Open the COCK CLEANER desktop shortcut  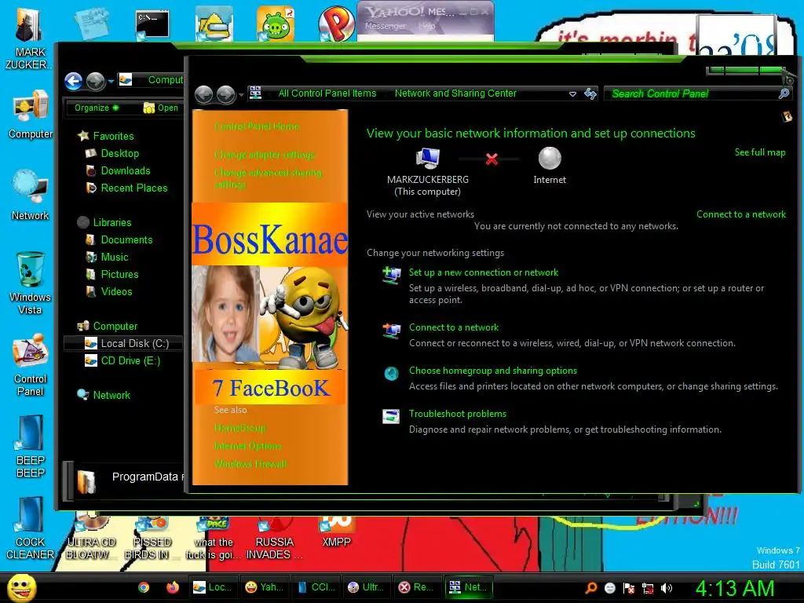tap(31, 528)
